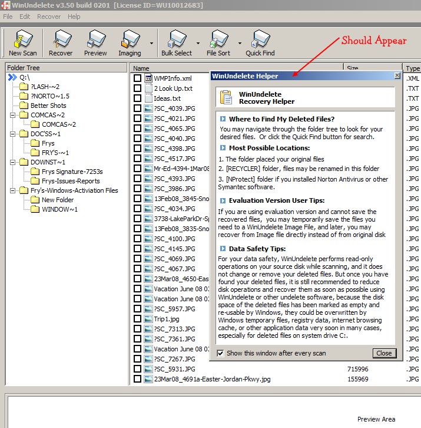Tick the checkbox for Ideas.txt
Viewport: 421px width, 428px height.
(x=138, y=98)
